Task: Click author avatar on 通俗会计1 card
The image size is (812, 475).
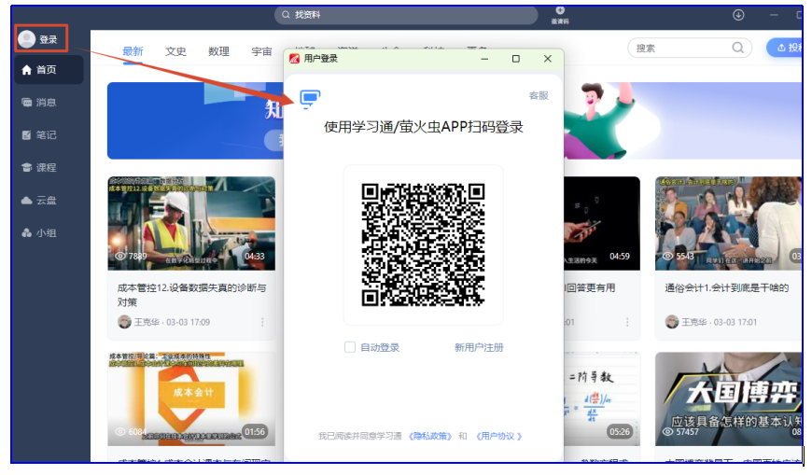Action: (x=672, y=322)
